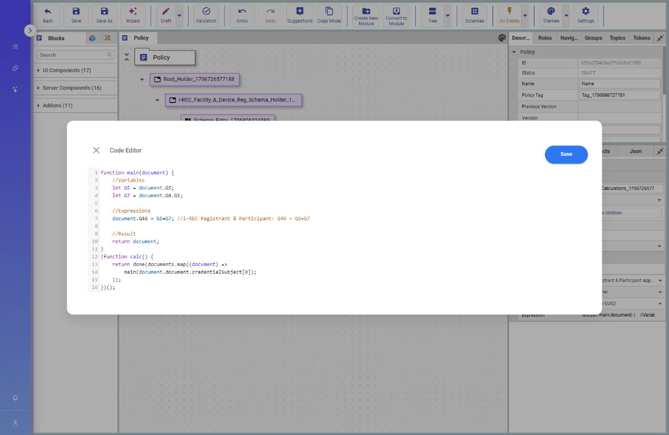Create New Module from toolbar
The height and width of the screenshot is (435, 669).
pyautogui.click(x=366, y=16)
